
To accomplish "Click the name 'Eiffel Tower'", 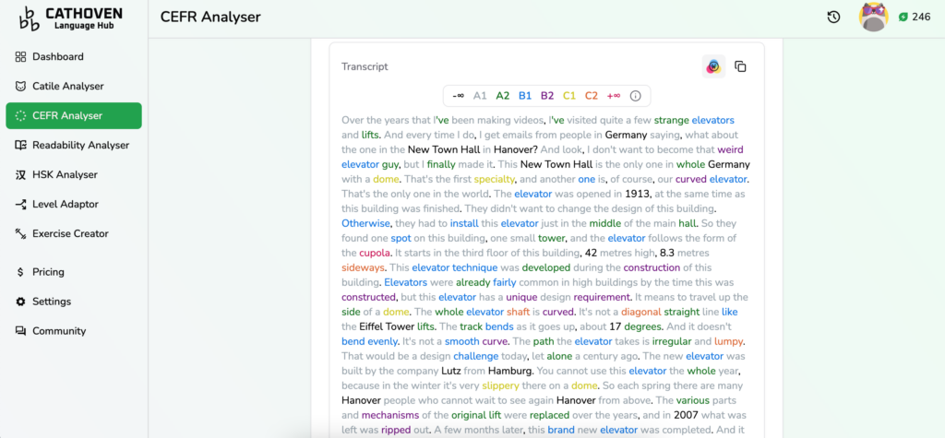I will coord(387,326).
